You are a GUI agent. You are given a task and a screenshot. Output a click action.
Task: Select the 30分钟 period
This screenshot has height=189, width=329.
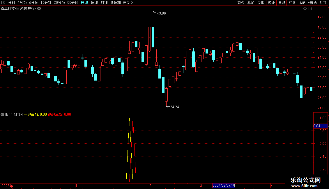click(x=59, y=3)
